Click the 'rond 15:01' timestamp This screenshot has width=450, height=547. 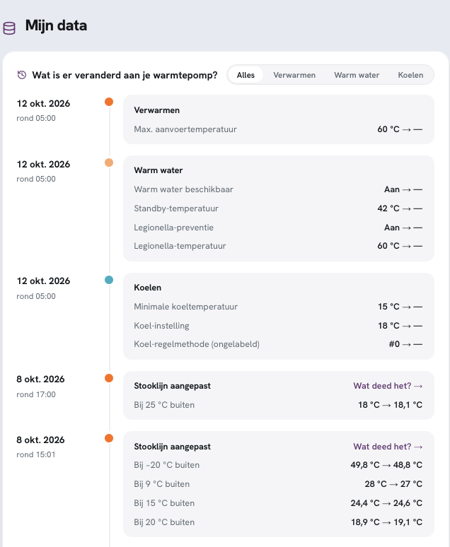36,454
